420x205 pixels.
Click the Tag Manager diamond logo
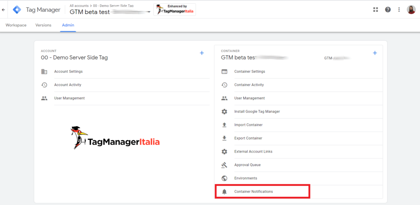pos(17,10)
